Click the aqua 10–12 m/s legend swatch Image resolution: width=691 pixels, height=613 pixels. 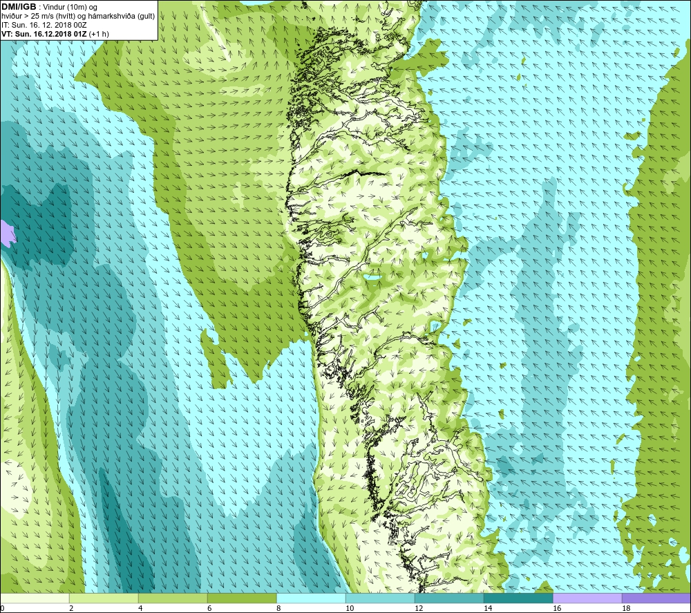(x=380, y=598)
